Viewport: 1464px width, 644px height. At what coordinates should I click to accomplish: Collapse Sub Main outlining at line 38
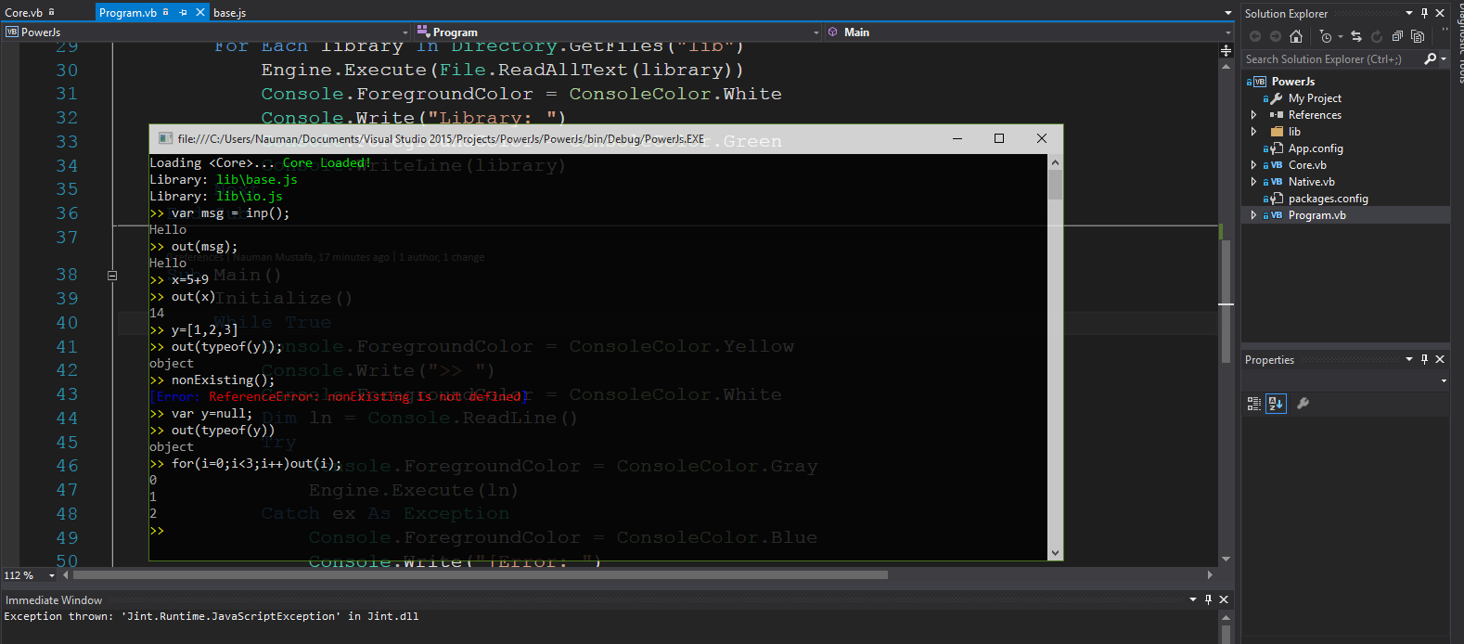(112, 276)
